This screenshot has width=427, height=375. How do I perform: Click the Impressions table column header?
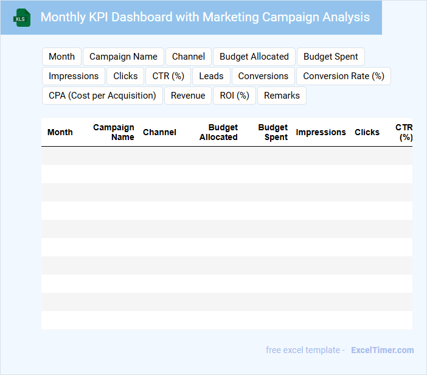tap(321, 132)
